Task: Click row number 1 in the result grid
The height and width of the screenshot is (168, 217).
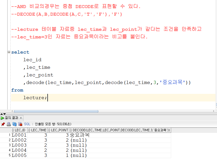Action: tap(10, 135)
